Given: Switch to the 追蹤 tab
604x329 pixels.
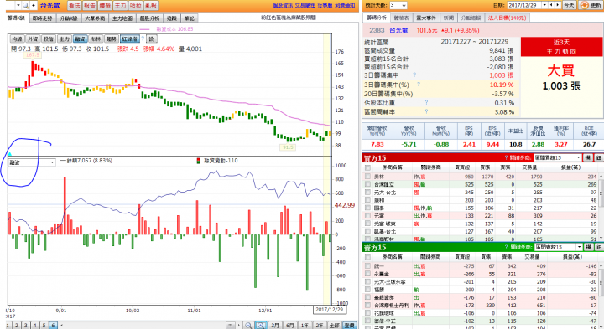Looking at the screenshot, I should coord(172,18).
